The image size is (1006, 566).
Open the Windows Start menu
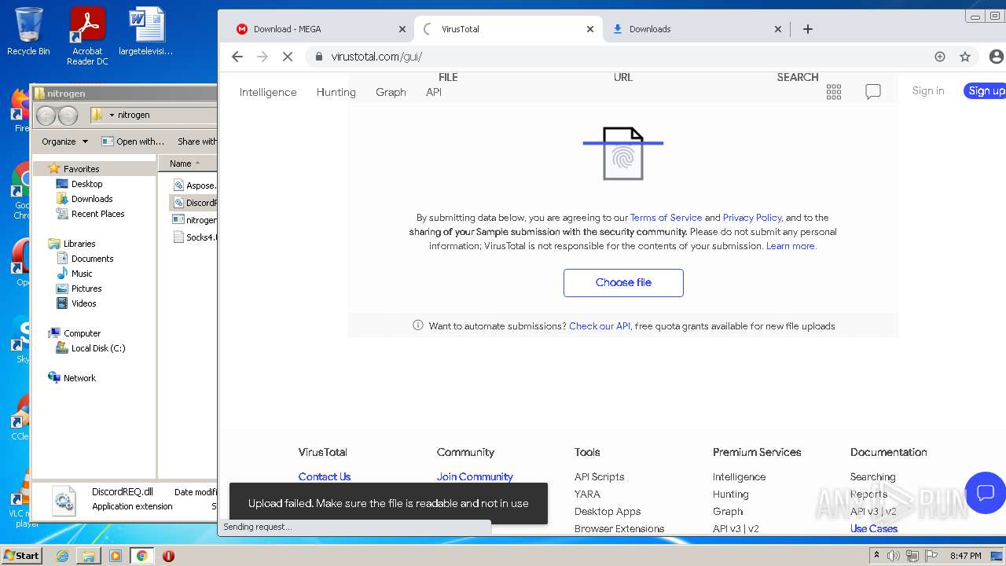[x=21, y=555]
